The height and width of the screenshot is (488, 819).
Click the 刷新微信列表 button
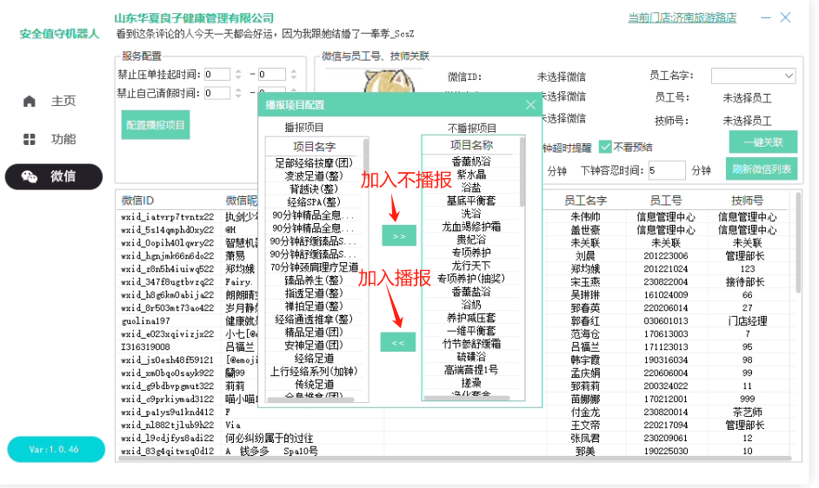click(x=762, y=169)
